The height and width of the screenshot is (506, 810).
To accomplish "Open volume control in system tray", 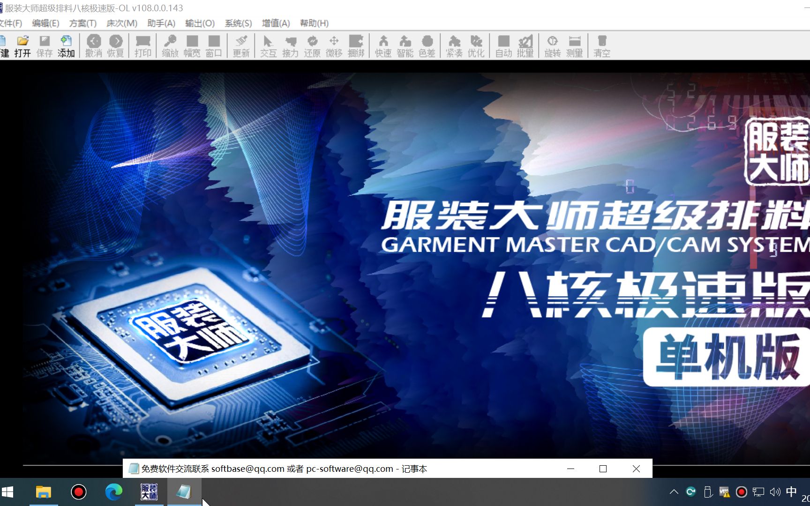I will (775, 492).
